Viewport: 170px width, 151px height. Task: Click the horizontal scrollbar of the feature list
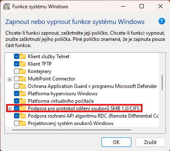tap(71, 130)
